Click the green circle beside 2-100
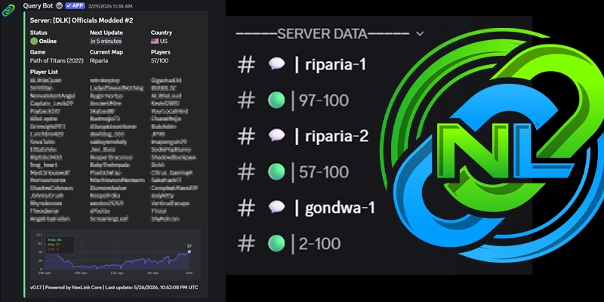604x302 pixels. (x=276, y=243)
